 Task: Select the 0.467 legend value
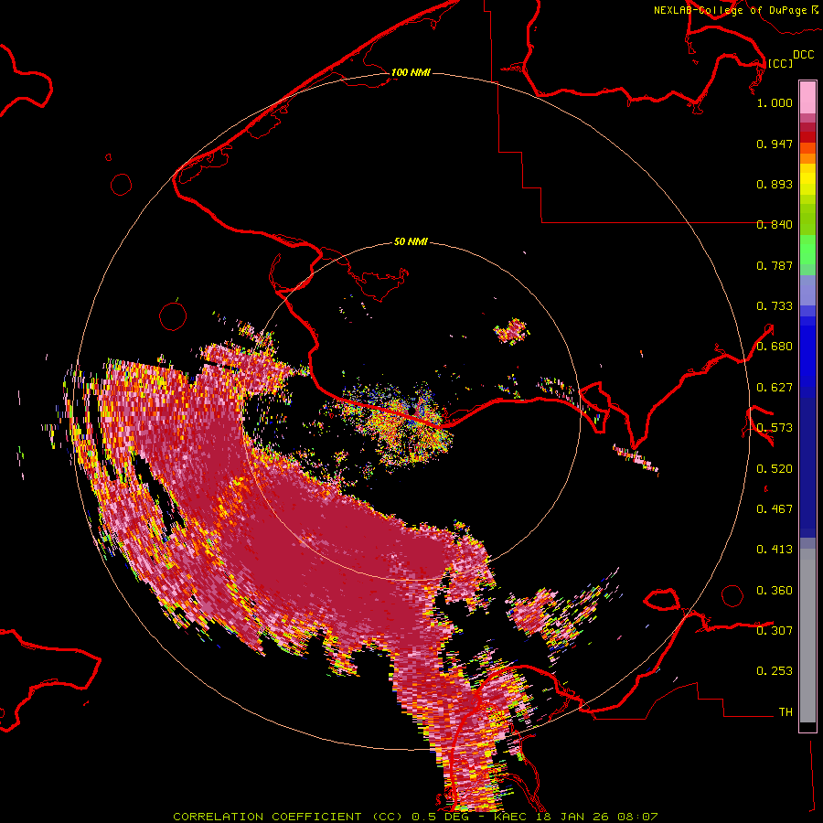pos(775,509)
